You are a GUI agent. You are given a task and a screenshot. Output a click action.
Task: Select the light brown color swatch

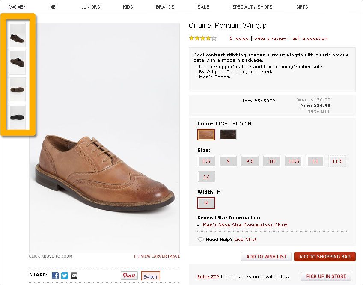click(x=206, y=134)
